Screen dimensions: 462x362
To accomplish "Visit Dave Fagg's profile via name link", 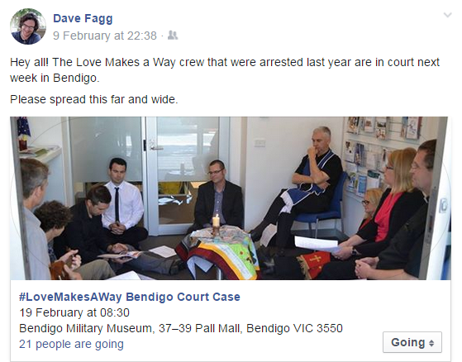I will (83, 18).
